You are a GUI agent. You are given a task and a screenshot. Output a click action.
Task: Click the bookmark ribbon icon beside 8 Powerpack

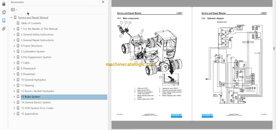tap(18, 69)
